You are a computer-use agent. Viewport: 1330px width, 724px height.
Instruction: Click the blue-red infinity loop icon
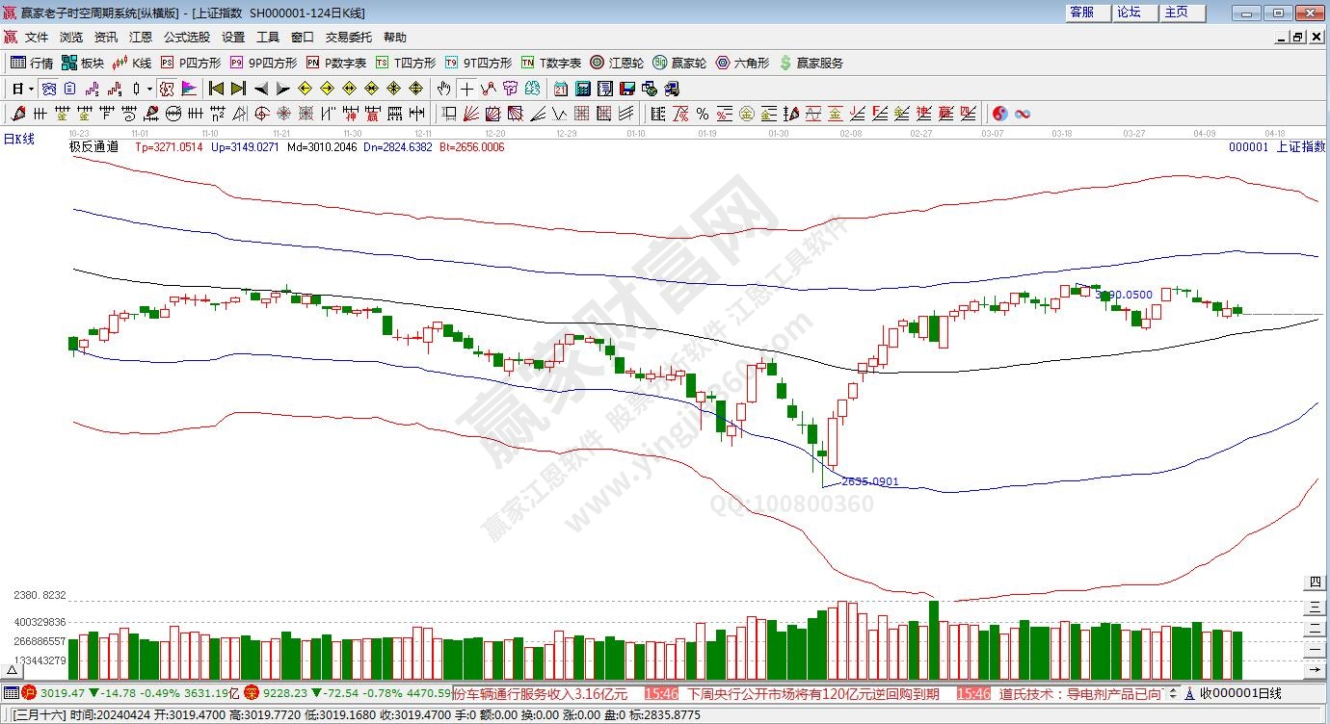1023,114
